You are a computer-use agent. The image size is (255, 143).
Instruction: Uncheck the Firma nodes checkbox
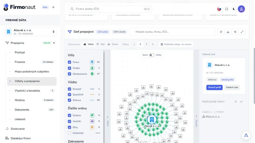[x=69, y=62]
